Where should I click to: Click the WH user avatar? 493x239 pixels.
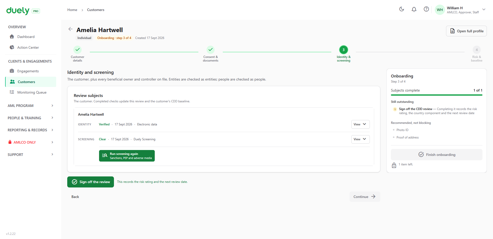[440, 10]
